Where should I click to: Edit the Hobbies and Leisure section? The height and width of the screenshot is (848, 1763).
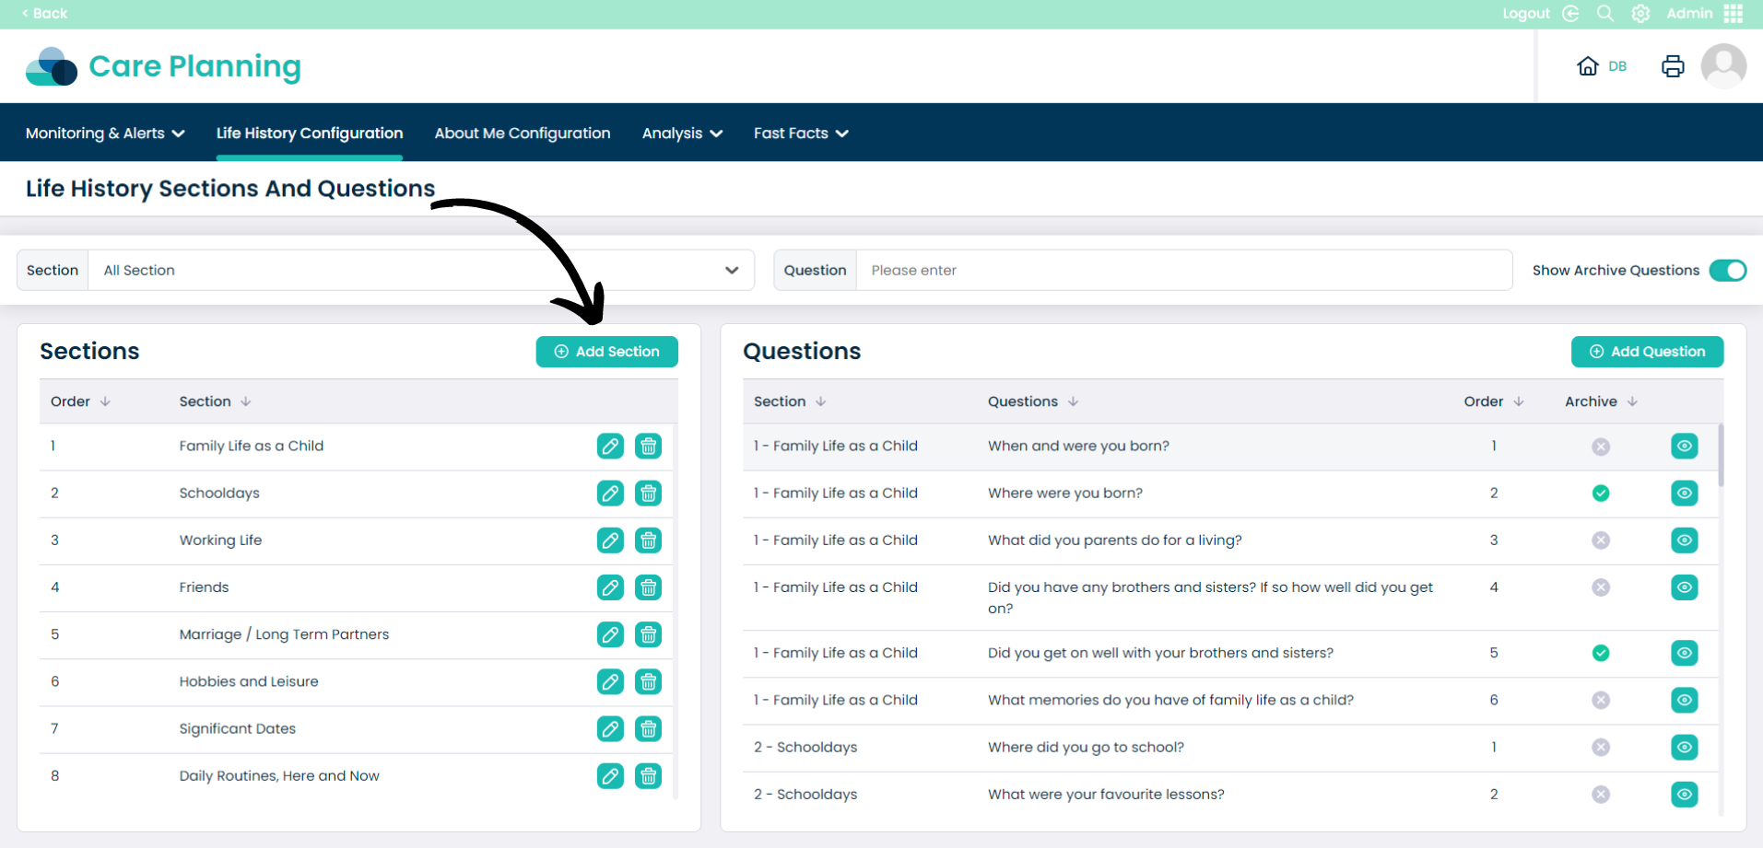coord(610,681)
